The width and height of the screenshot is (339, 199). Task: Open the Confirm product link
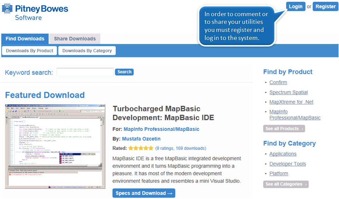pyautogui.click(x=278, y=82)
